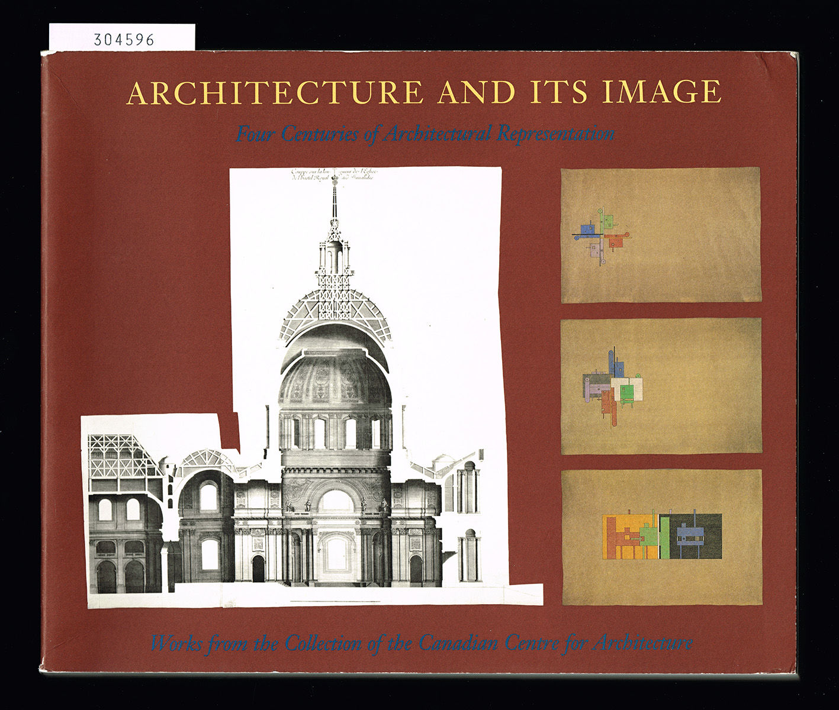Click the title "ARCHITECTURE AND ITS IMAGE"

click(x=424, y=92)
